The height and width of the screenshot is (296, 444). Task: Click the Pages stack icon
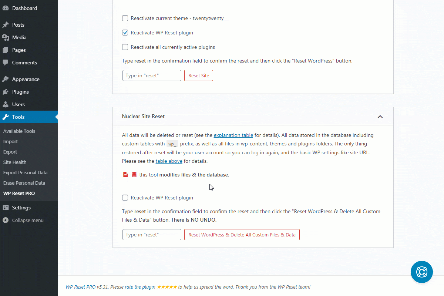pos(6,50)
